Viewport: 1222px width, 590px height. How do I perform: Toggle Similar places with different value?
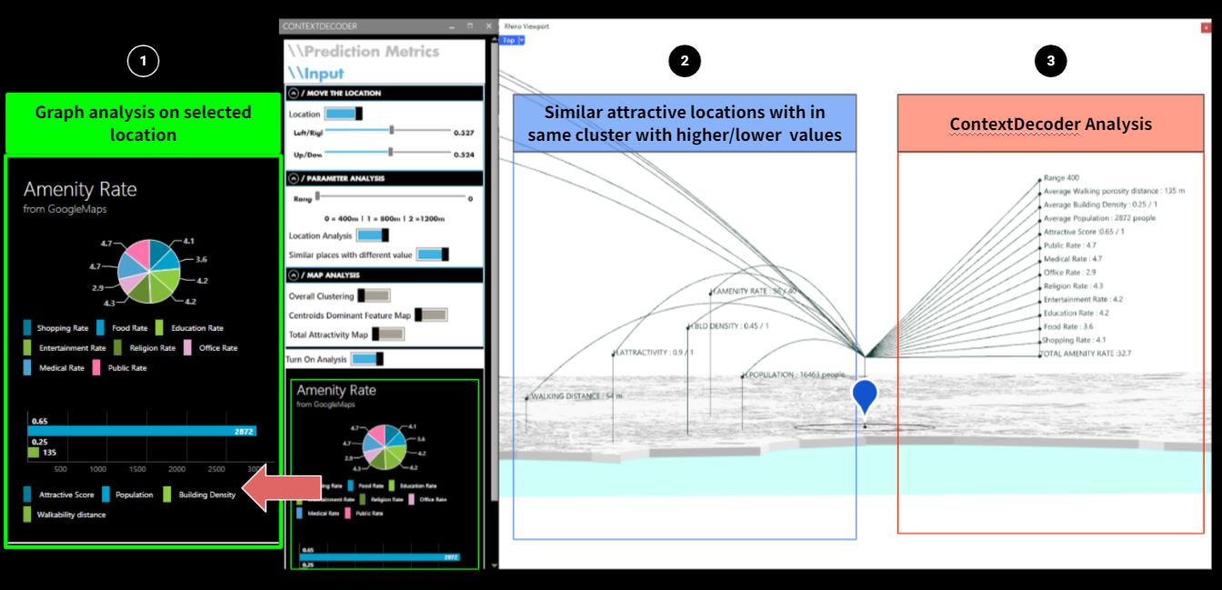(433, 255)
